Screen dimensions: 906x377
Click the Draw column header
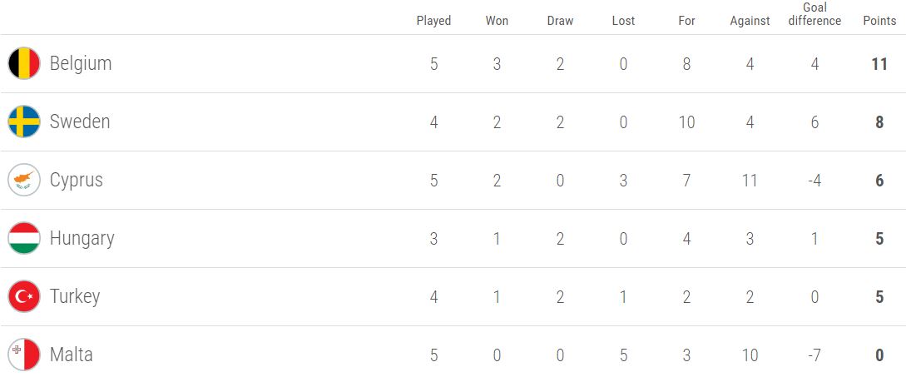[x=560, y=21]
